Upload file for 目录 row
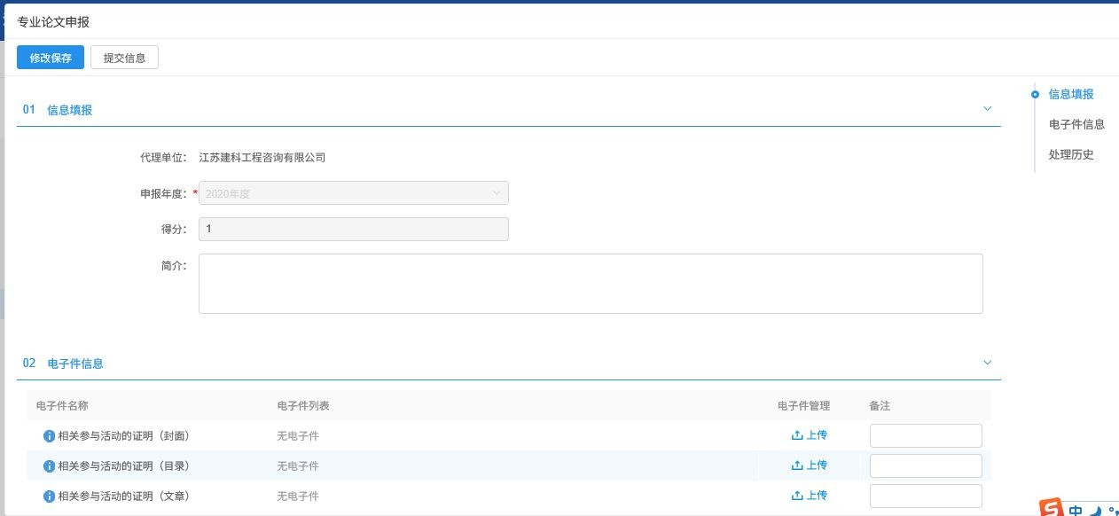The image size is (1119, 516). click(810, 465)
